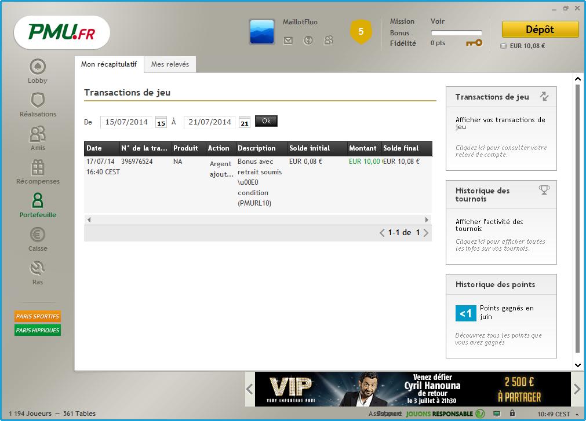Image resolution: width=586 pixels, height=421 pixels.
Task: Click the balance coins icon near EUR 10,08
Action: [x=504, y=46]
